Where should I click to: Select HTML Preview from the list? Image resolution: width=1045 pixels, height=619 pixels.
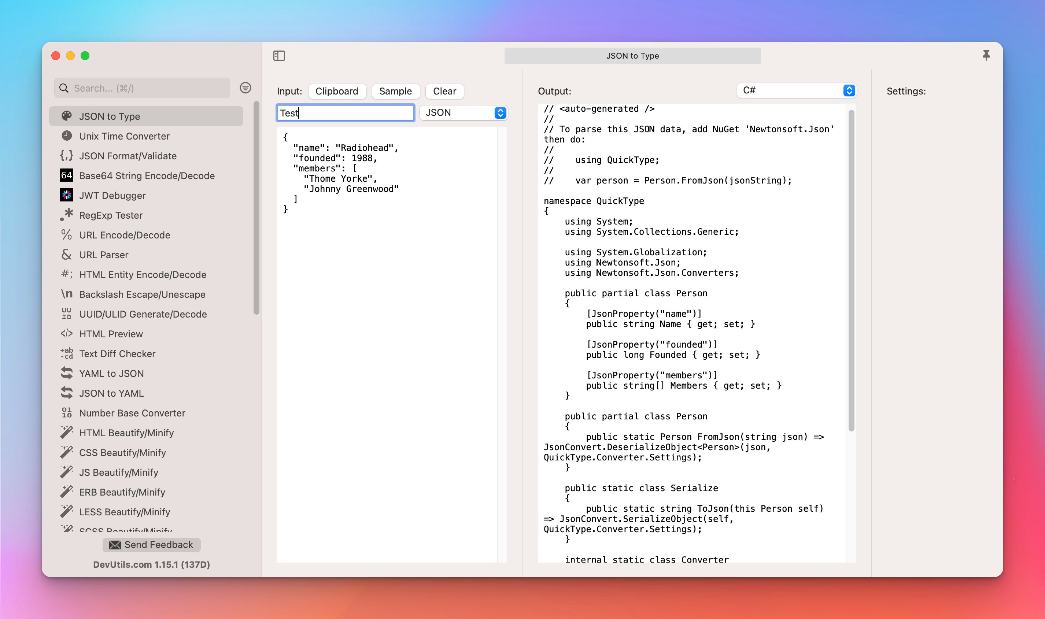pyautogui.click(x=111, y=334)
